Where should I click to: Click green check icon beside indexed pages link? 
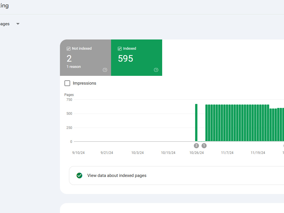click(x=79, y=176)
